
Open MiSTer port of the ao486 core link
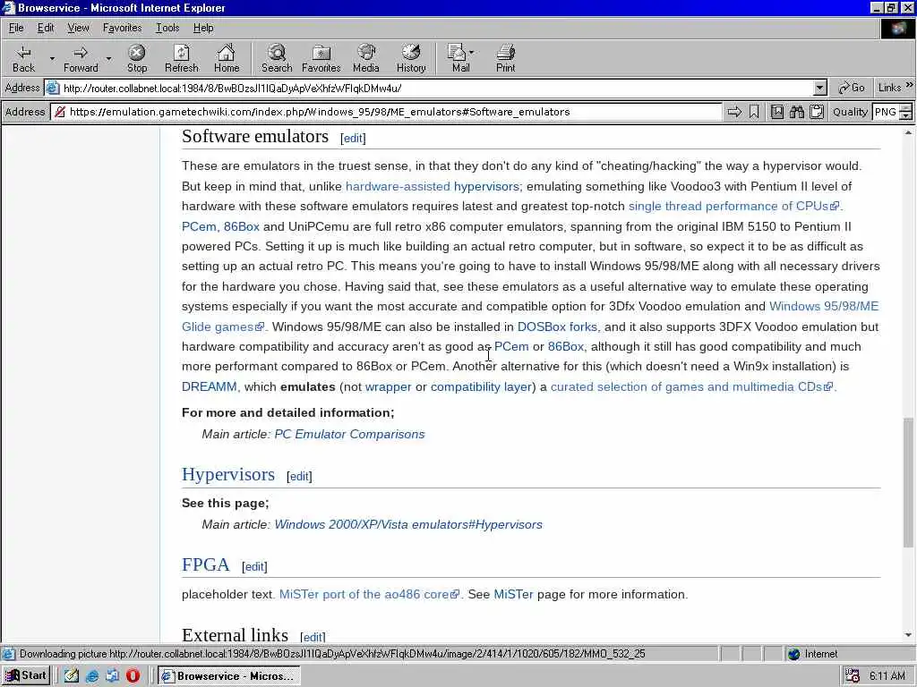coord(369,594)
